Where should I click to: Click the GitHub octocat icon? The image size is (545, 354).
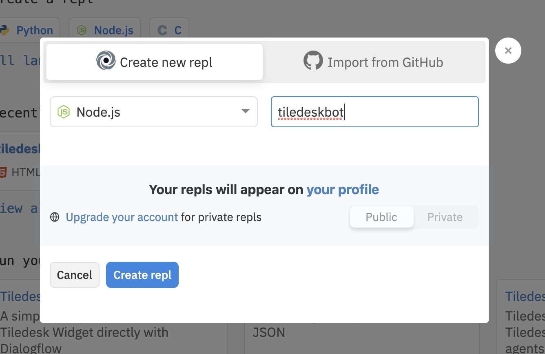(x=313, y=61)
